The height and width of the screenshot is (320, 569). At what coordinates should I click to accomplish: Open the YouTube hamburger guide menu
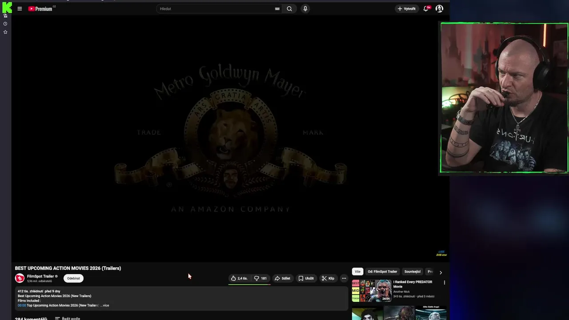[x=20, y=8]
